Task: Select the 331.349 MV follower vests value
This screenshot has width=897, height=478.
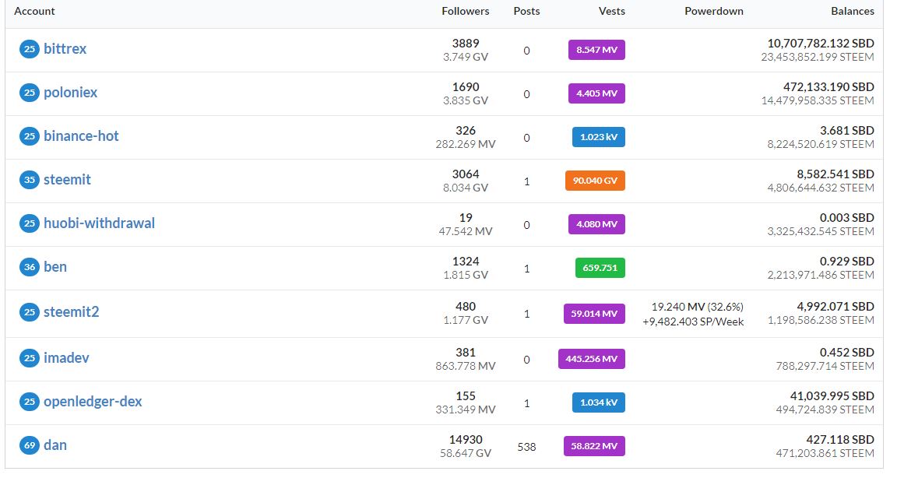Action: pos(465,409)
